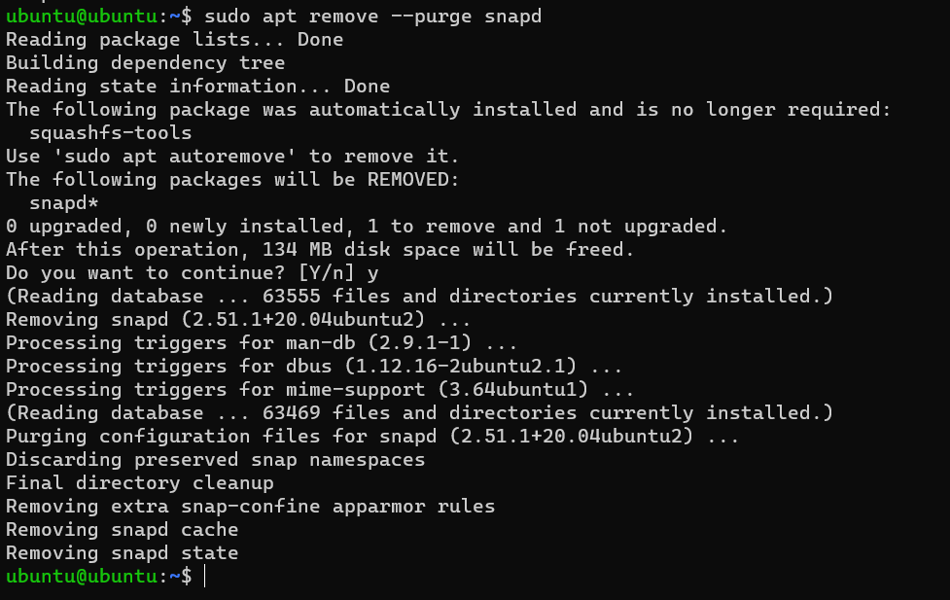Viewport: 950px width, 600px height.
Task: Click the 'Reading package lists... Done' line
Action: pyautogui.click(x=175, y=40)
